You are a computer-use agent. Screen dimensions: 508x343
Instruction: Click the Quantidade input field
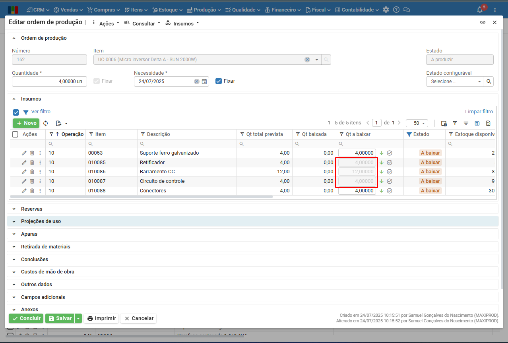coord(49,81)
